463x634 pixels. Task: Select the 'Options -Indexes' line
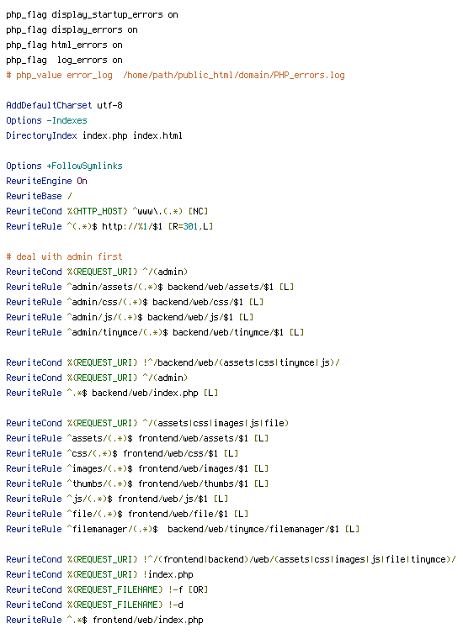pos(46,120)
